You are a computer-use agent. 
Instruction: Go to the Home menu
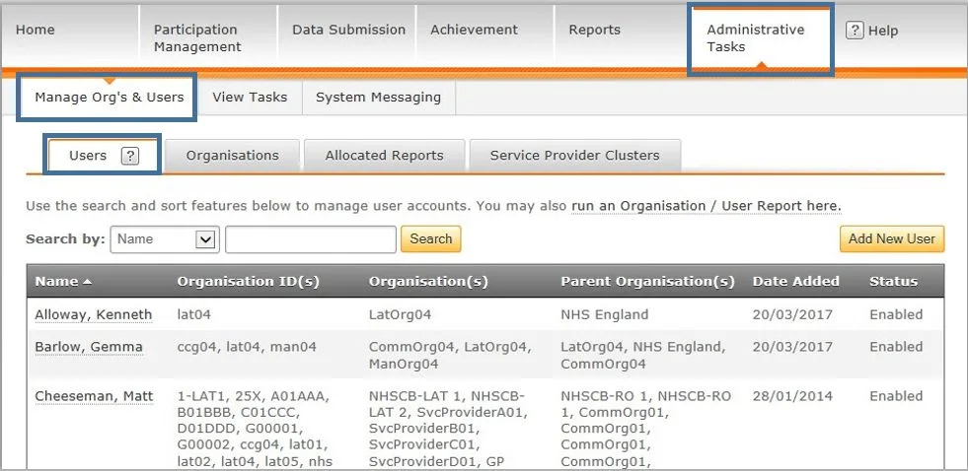point(36,30)
